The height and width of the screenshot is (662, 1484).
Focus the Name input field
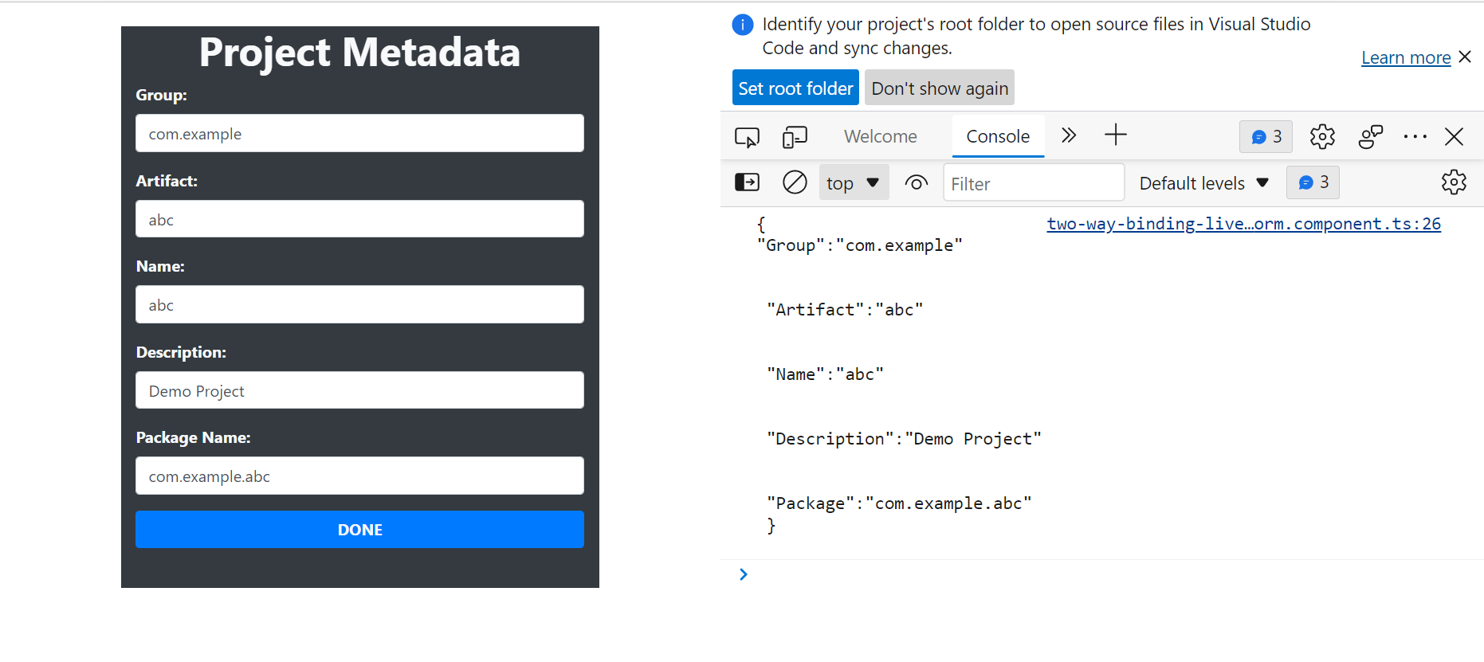pos(359,304)
